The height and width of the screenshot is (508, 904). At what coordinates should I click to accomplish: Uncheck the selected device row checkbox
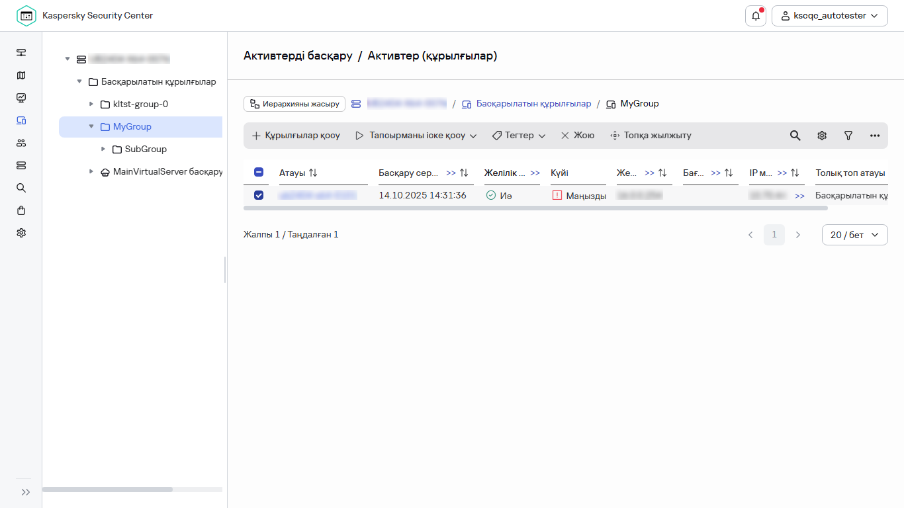[x=259, y=195]
